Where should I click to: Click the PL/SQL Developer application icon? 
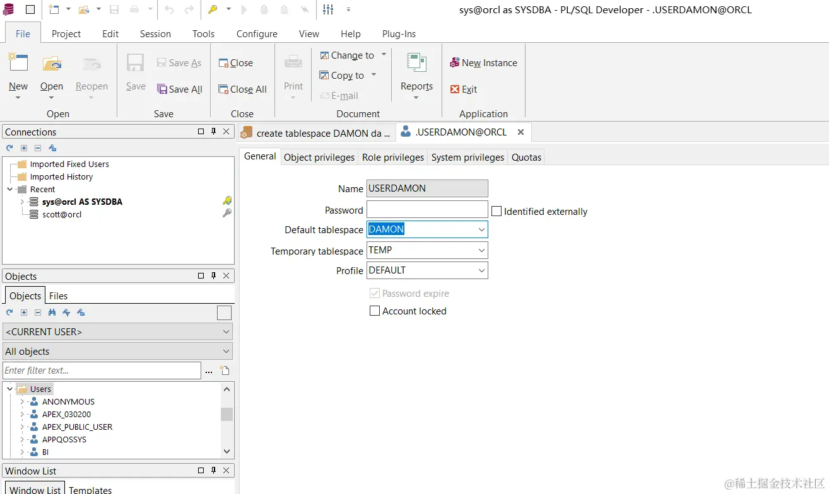[9, 9]
